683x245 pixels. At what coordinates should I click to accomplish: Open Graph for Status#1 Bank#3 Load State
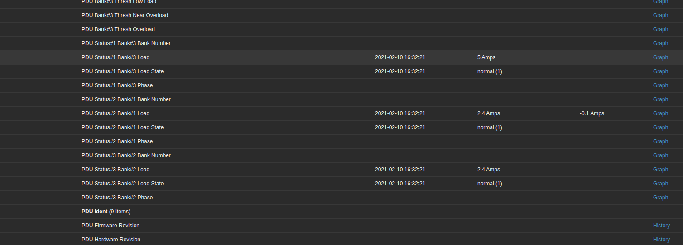pyautogui.click(x=660, y=71)
